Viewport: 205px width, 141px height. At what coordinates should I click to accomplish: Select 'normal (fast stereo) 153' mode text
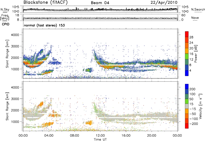[44, 25]
